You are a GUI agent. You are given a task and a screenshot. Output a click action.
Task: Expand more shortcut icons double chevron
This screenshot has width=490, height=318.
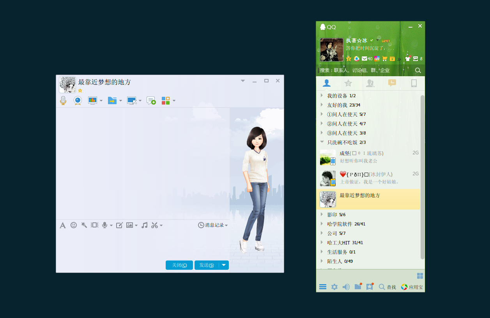tap(399, 59)
